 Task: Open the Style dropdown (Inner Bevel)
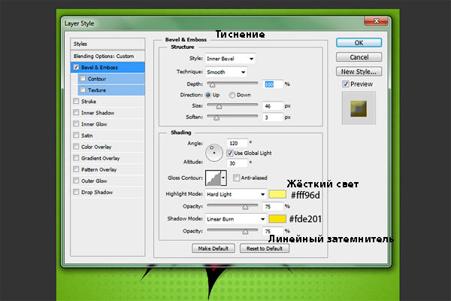coord(231,59)
